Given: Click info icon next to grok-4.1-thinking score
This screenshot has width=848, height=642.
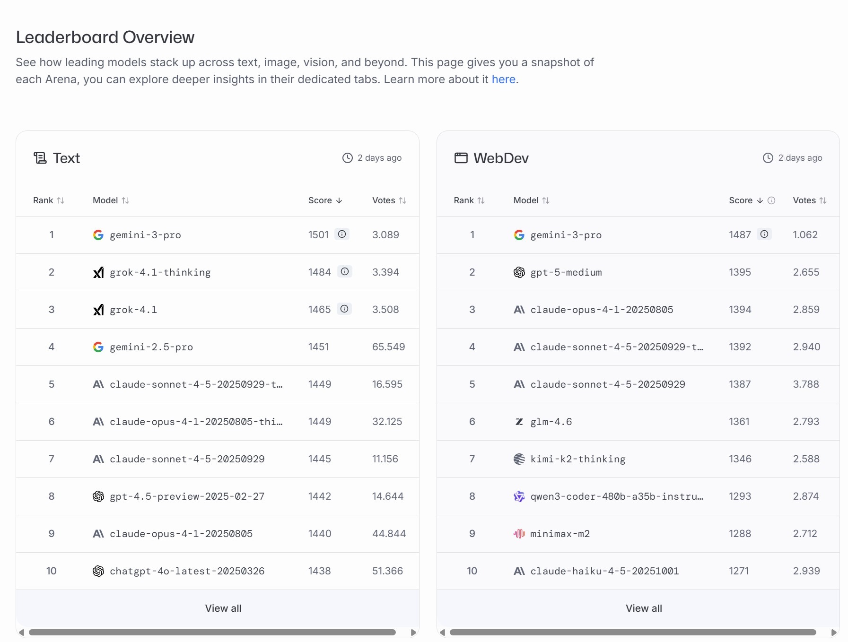Looking at the screenshot, I should 344,271.
